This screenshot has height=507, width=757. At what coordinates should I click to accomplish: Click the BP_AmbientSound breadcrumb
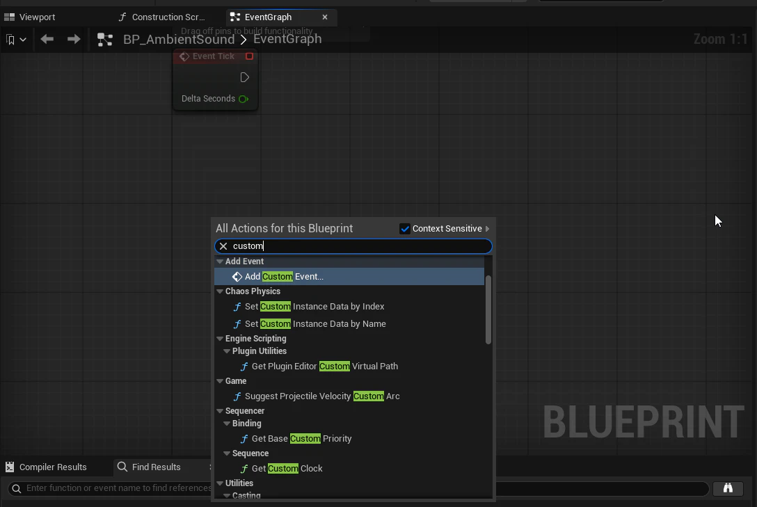[179, 39]
